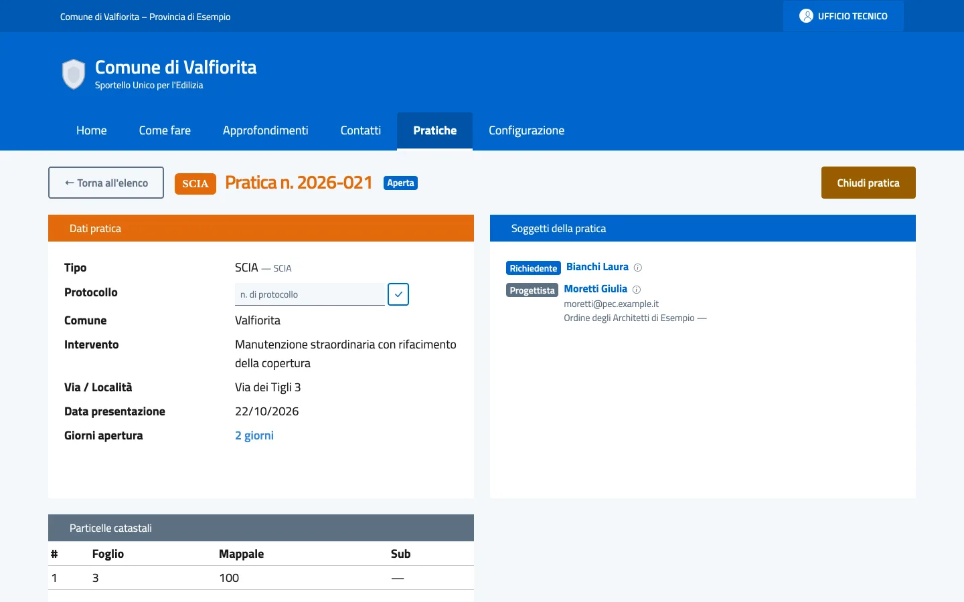Click the Richiedente role badge
Viewport: 964px width, 602px height.
pos(534,268)
